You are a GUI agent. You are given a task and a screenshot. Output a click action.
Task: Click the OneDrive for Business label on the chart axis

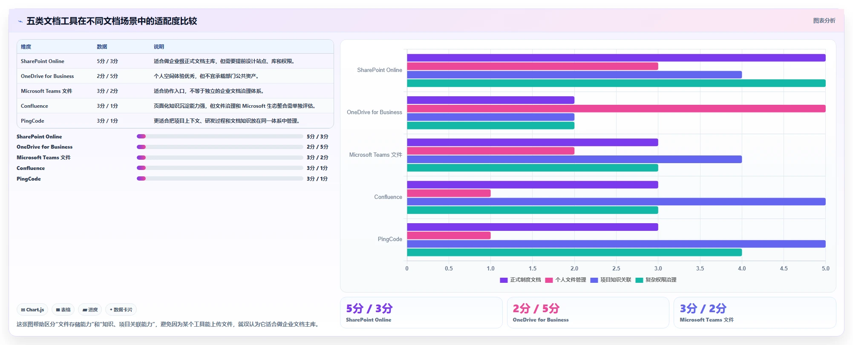pyautogui.click(x=375, y=112)
